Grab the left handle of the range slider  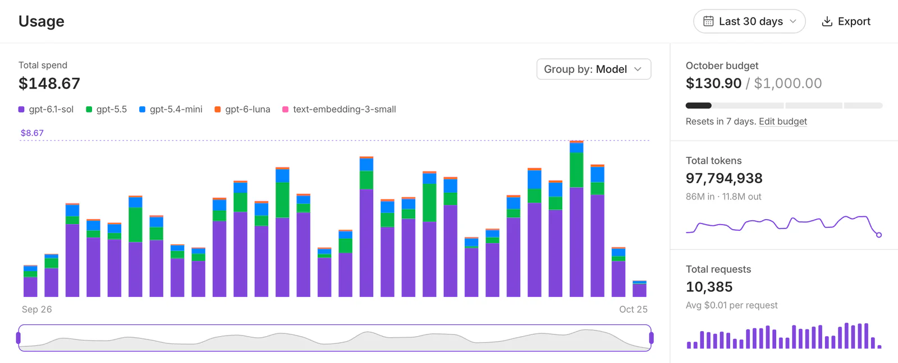click(19, 338)
